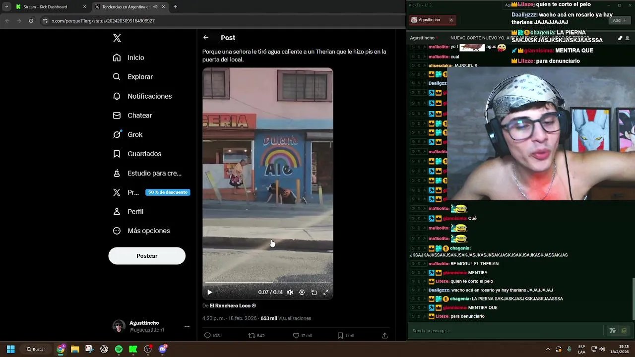This screenshot has width=635, height=357.
Task: Open Chrome tab search dropdown
Action: click(6, 7)
